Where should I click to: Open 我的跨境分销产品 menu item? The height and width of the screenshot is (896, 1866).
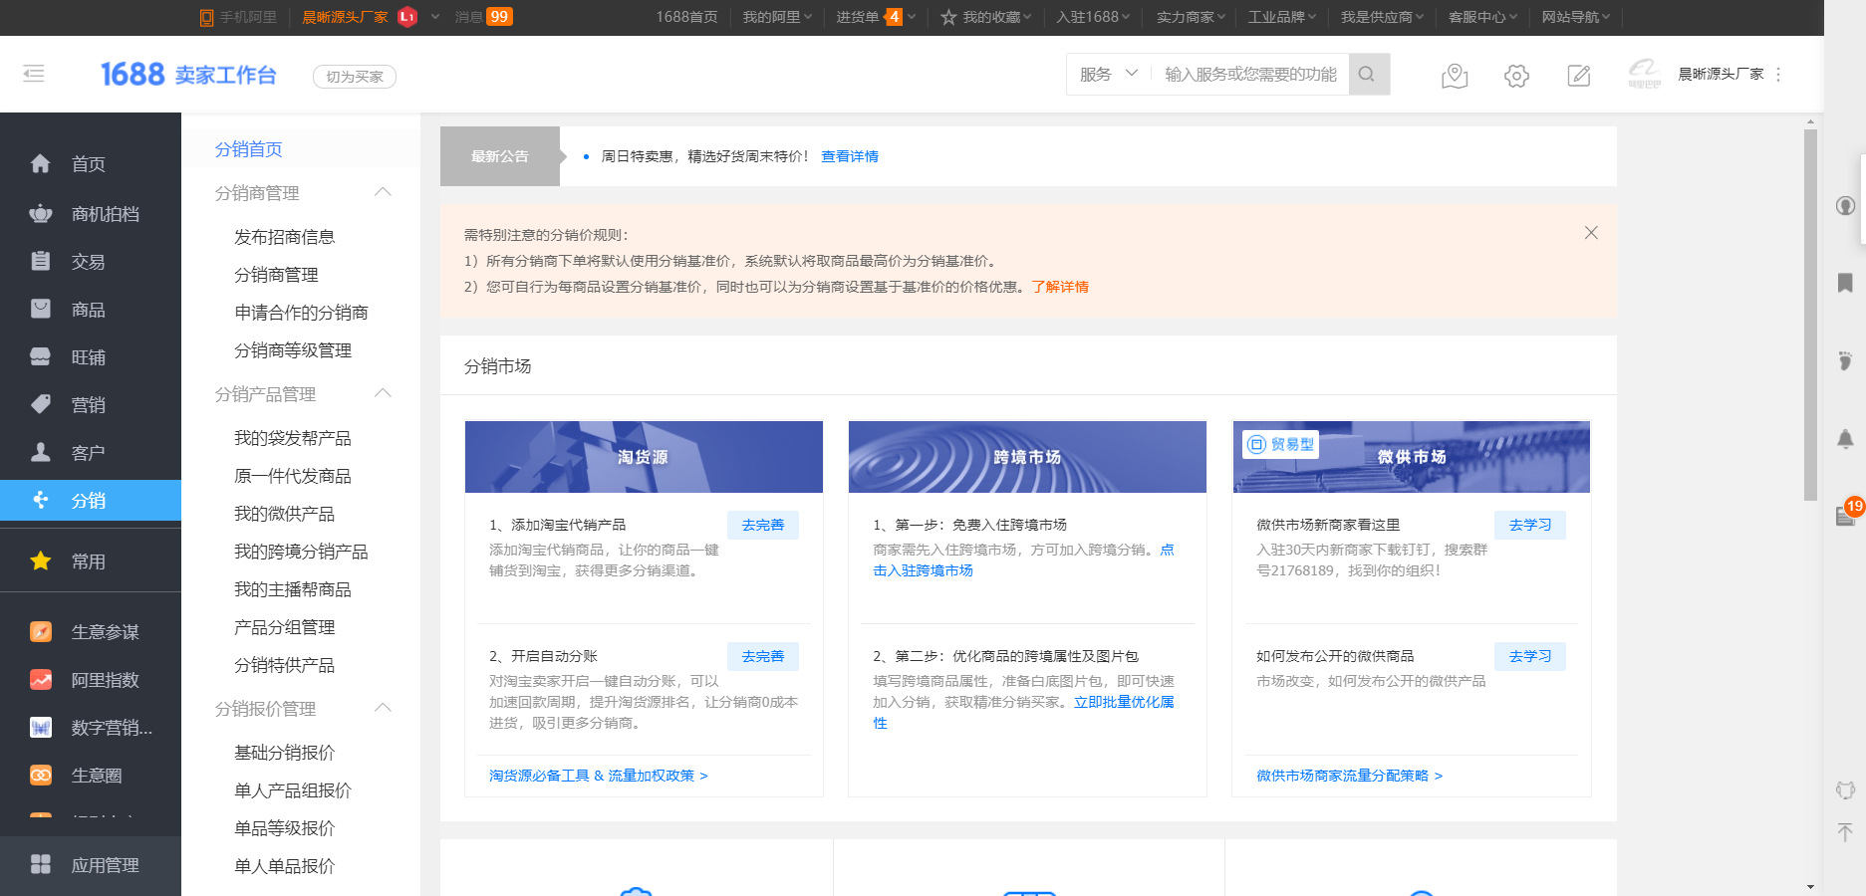pyautogui.click(x=301, y=552)
